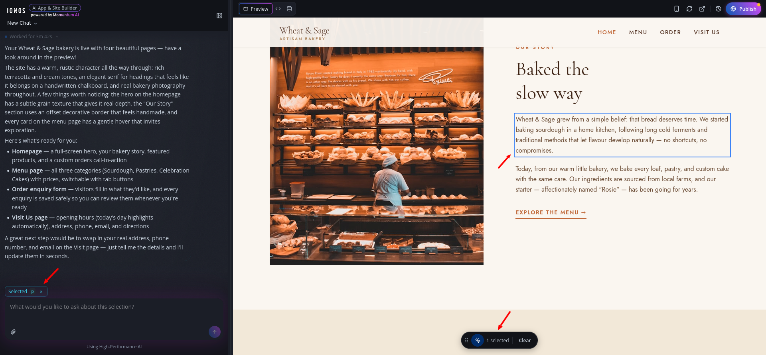
Task: Click 'Using High-Performance AI' text
Action: coord(114,347)
